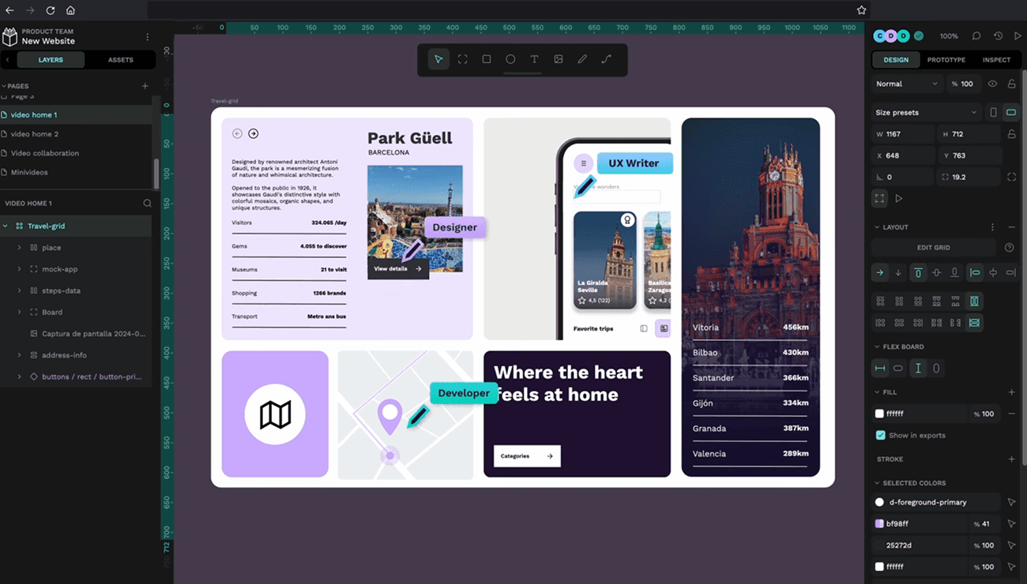Image resolution: width=1027 pixels, height=584 pixels.
Task: Open the Design tab
Action: (x=896, y=60)
